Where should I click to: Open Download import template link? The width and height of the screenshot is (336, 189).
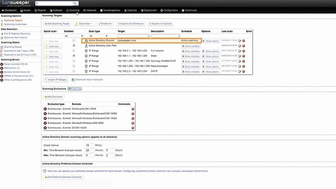(x=87, y=79)
